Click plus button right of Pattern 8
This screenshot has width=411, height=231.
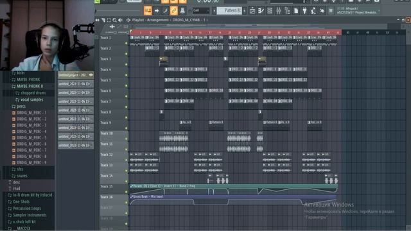pyautogui.click(x=245, y=11)
